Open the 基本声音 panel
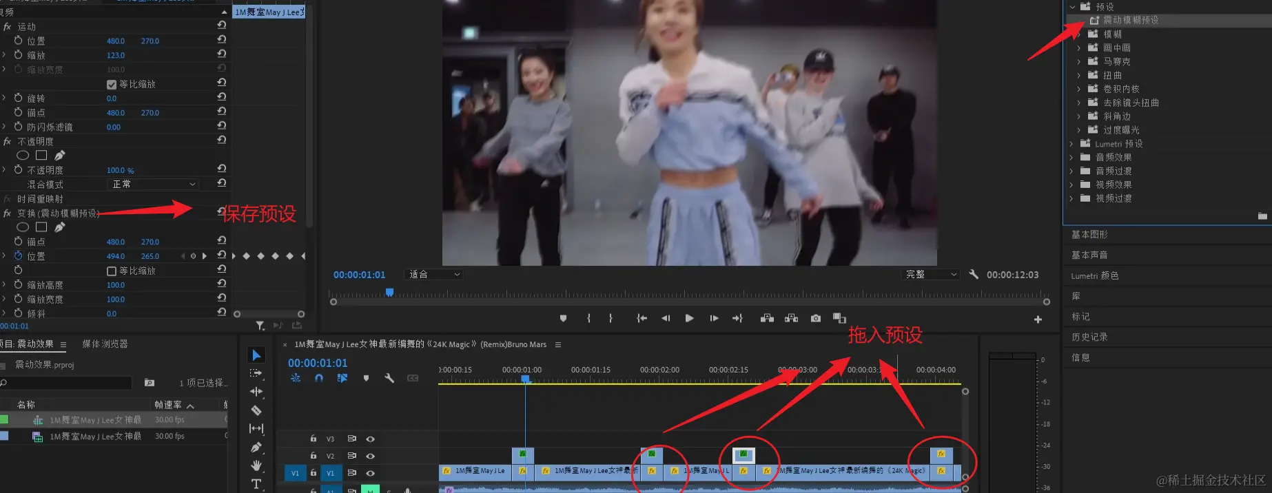Image resolution: width=1272 pixels, height=493 pixels. point(1089,255)
